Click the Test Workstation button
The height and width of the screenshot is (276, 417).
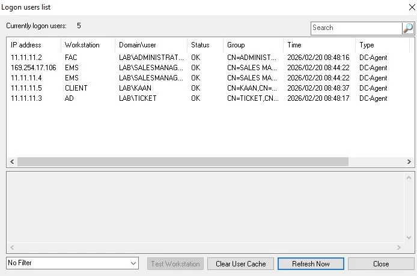coord(175,264)
